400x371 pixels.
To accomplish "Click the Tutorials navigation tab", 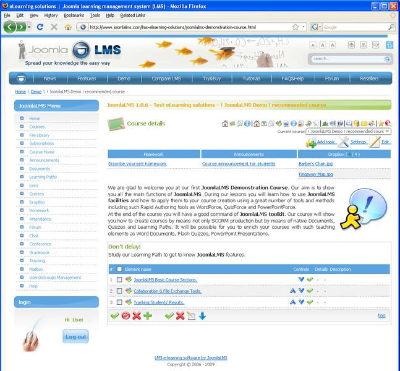I will point(251,79).
